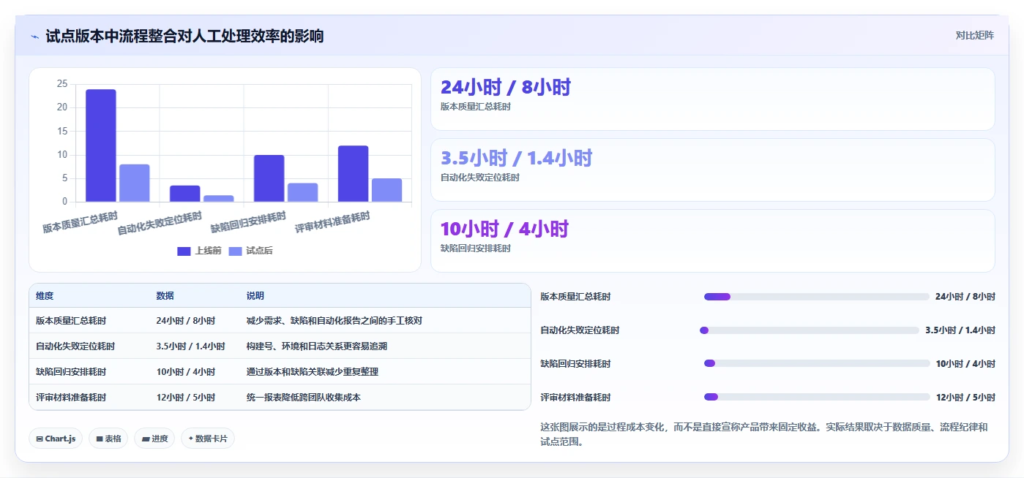
Task: Click table cell 自动化失败定位耗时
Action: 75,346
